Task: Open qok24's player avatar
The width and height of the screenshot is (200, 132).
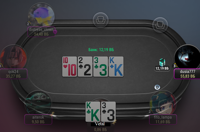Action: click(13, 57)
